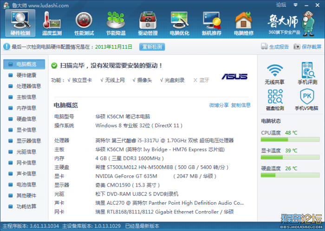
Task: Open 电脑优化 PC optimization icon
Action: pos(180,23)
